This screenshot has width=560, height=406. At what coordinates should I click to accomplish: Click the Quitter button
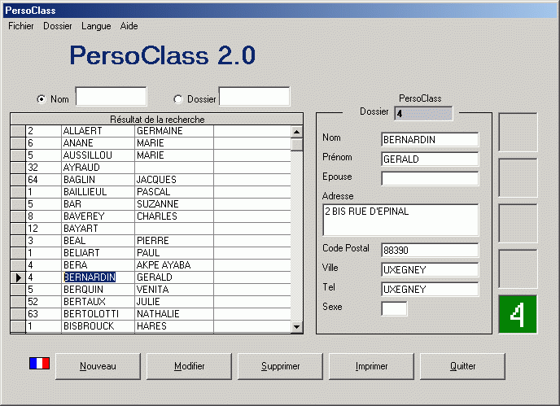click(x=462, y=366)
